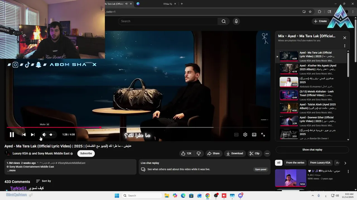The height and width of the screenshot is (200, 357).
Task: Switch to the Arabic-titled browser tab
Action: tap(156, 4)
